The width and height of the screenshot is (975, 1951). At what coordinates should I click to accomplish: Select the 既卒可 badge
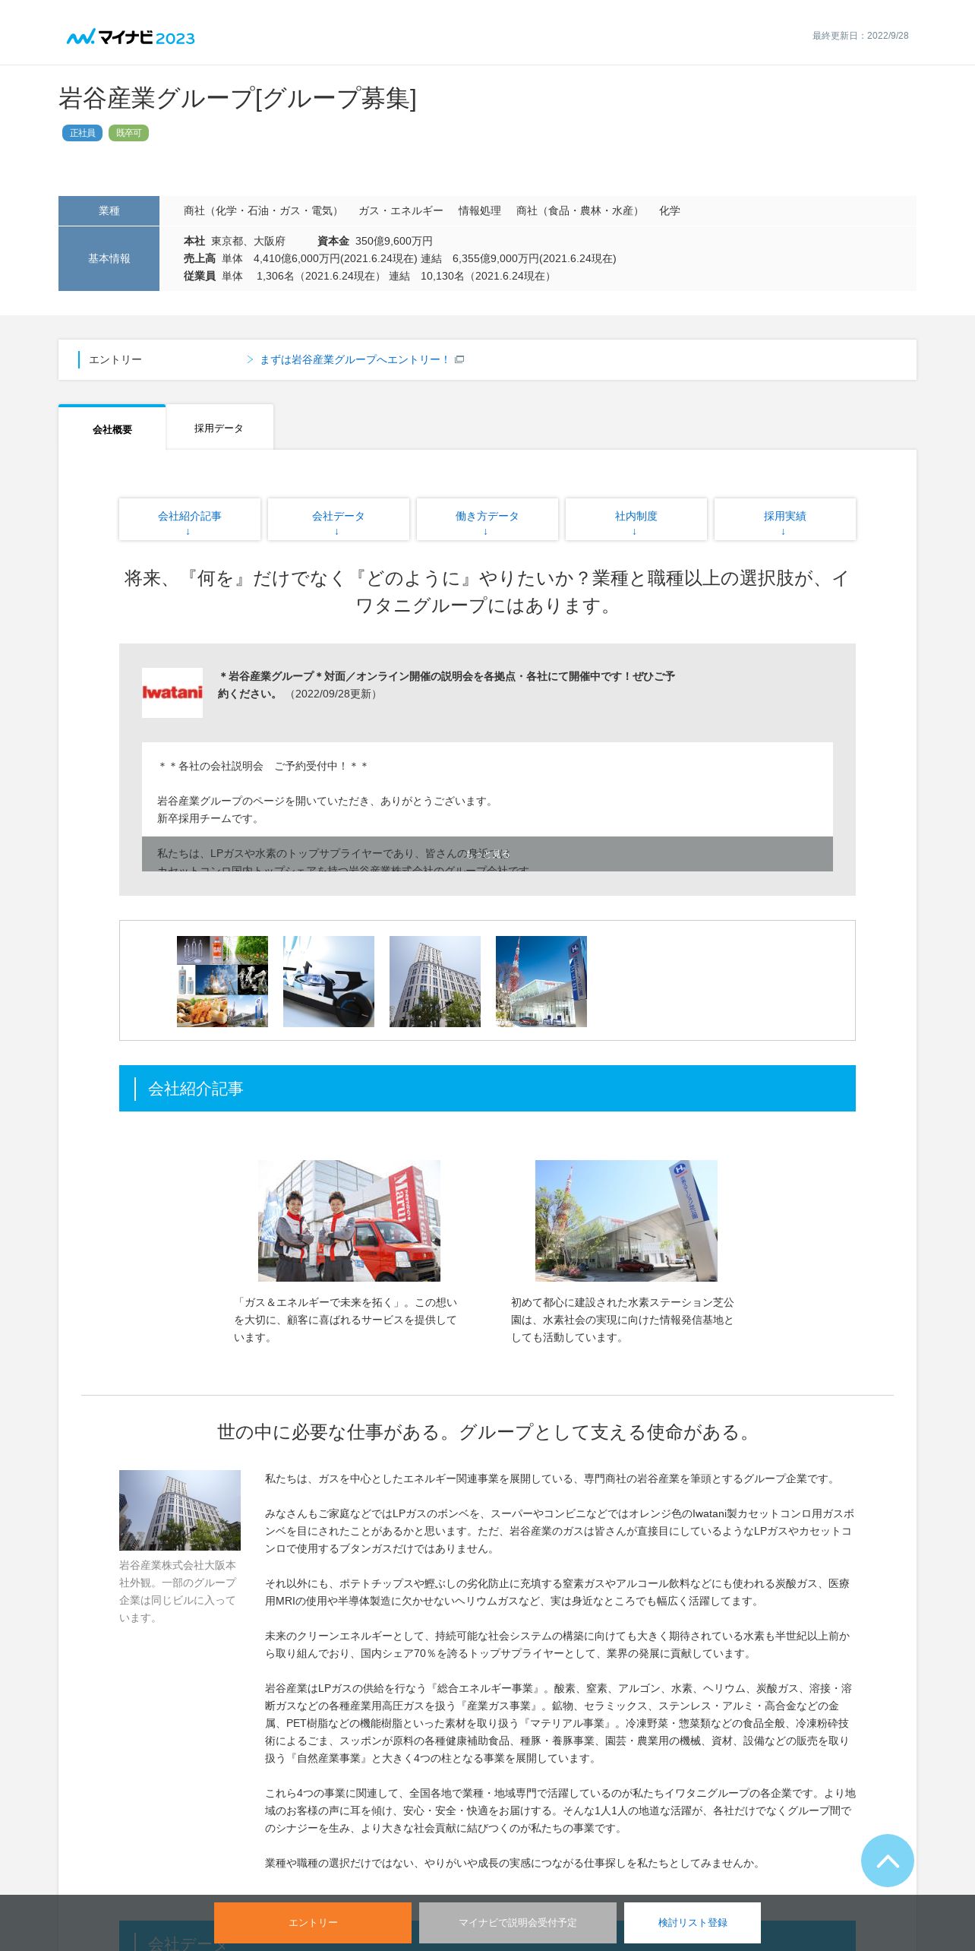(128, 133)
